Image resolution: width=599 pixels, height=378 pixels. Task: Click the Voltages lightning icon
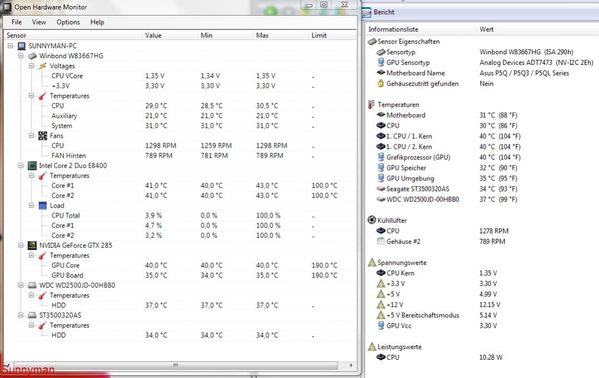pos(42,66)
